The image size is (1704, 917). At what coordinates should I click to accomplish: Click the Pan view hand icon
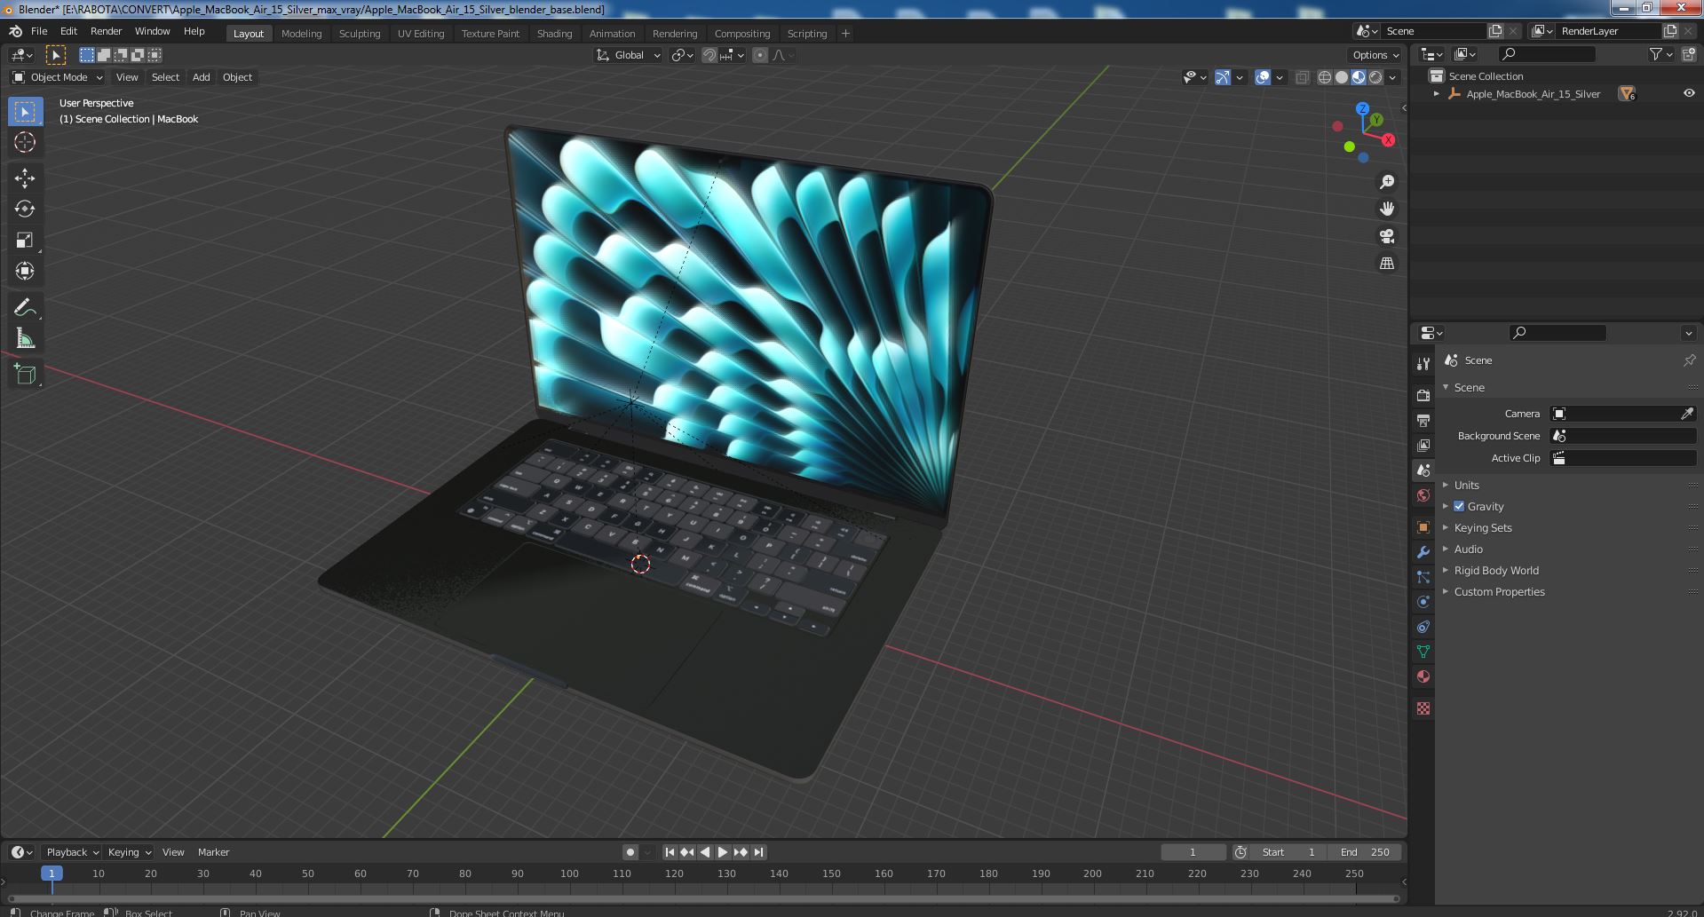[1386, 209]
